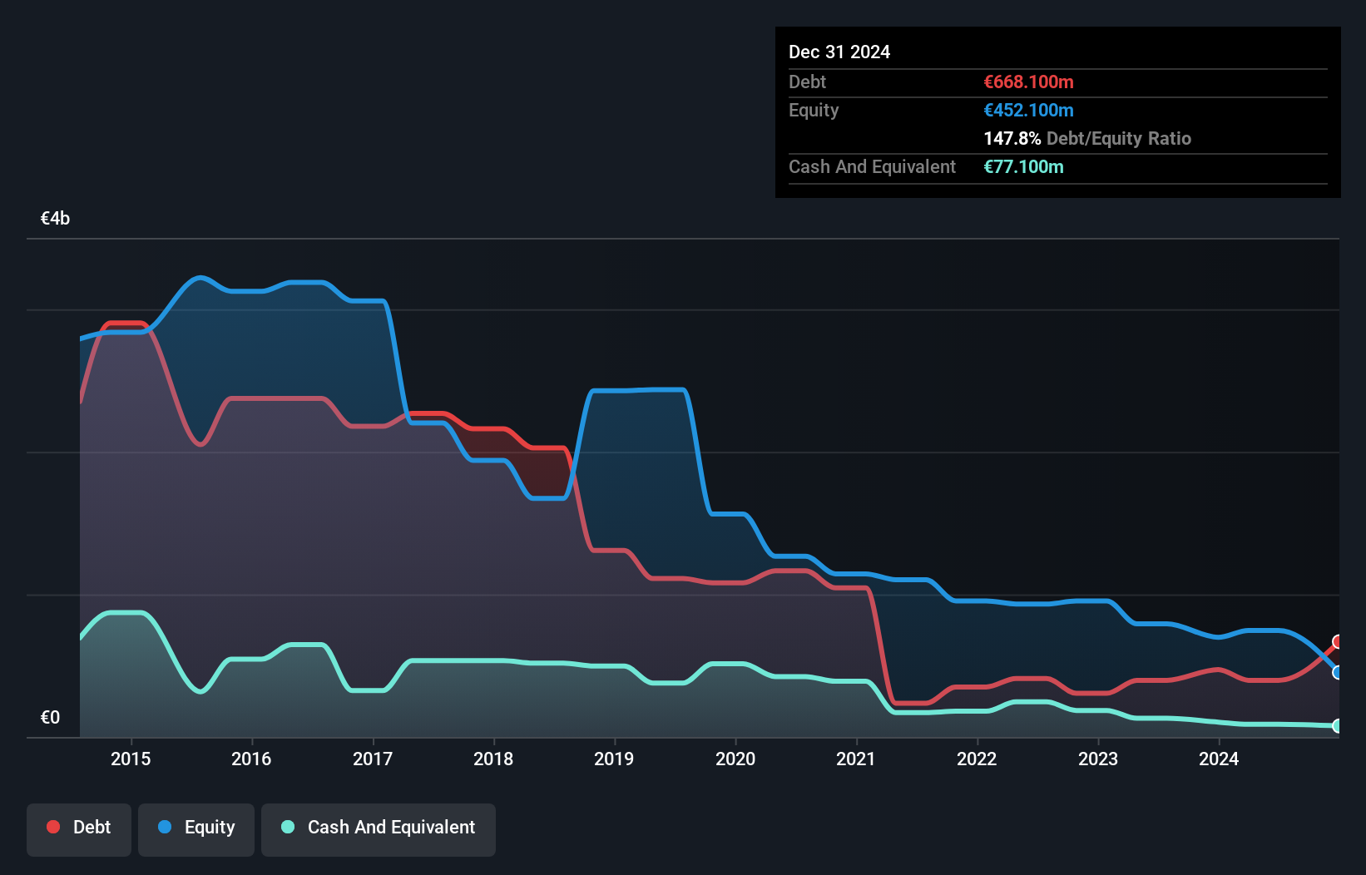Click the €452.100m equity value
This screenshot has height=875, width=1366.
pyautogui.click(x=1029, y=111)
